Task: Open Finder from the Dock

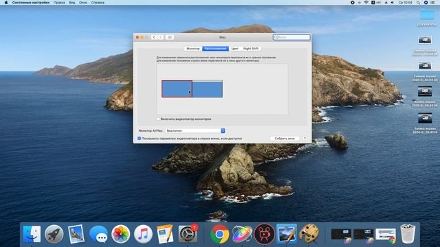Action: point(32,234)
